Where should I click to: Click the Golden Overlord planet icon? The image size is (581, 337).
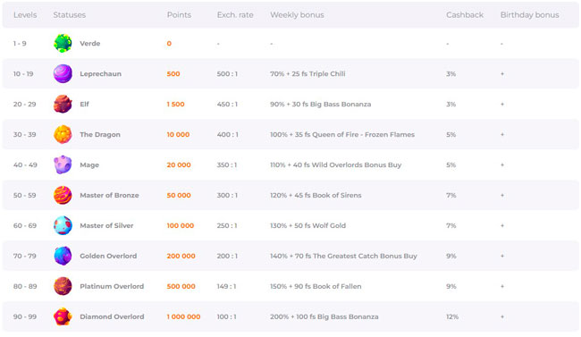point(63,257)
